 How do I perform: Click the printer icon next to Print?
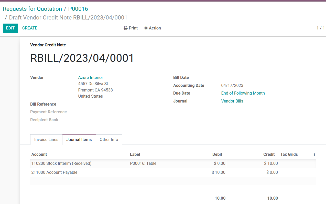125,28
